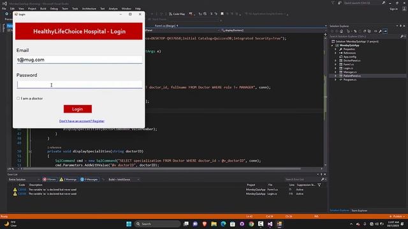408x229 pixels.
Task: Open the Window menu
Action: click(x=126, y=8)
